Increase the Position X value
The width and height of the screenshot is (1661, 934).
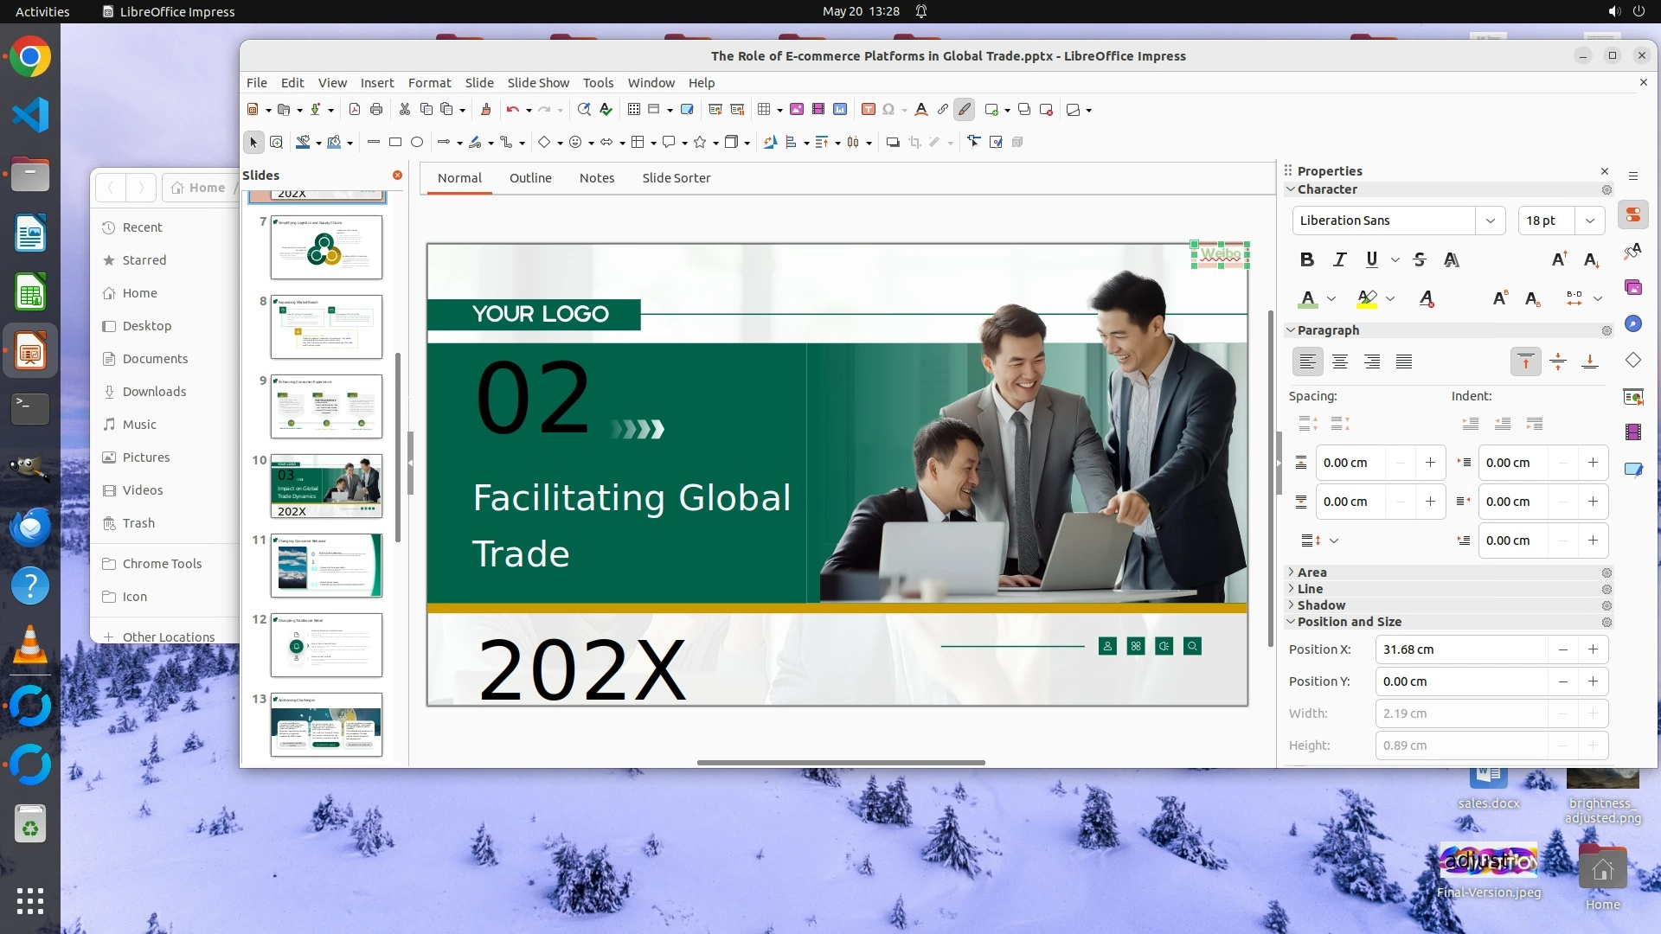pyautogui.click(x=1593, y=649)
